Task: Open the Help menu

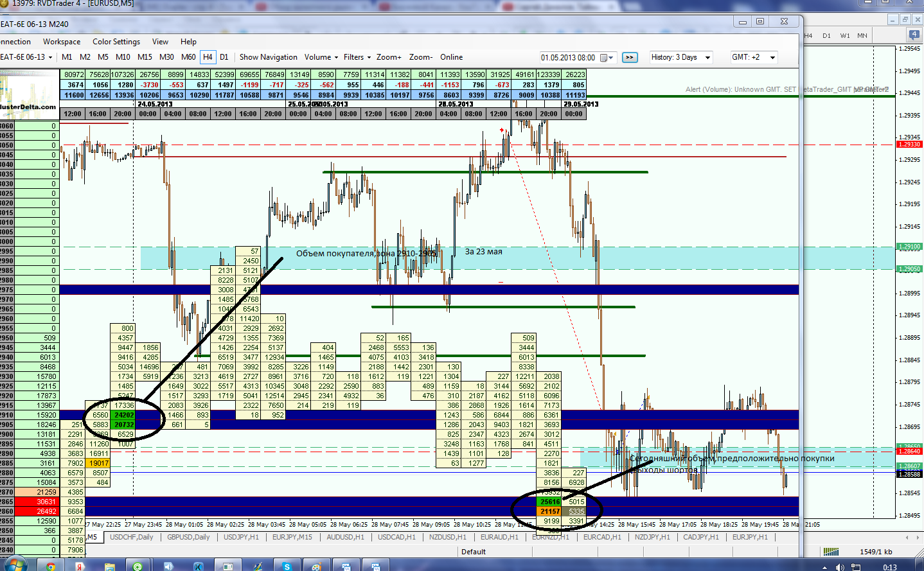Action: 188,42
